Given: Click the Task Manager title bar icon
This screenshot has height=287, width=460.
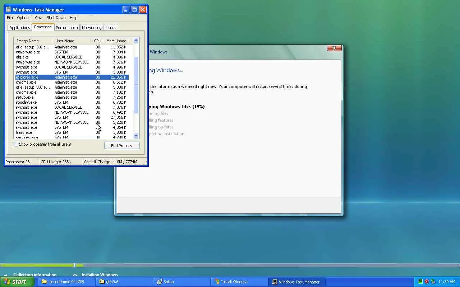Looking at the screenshot, I should pos(9,10).
